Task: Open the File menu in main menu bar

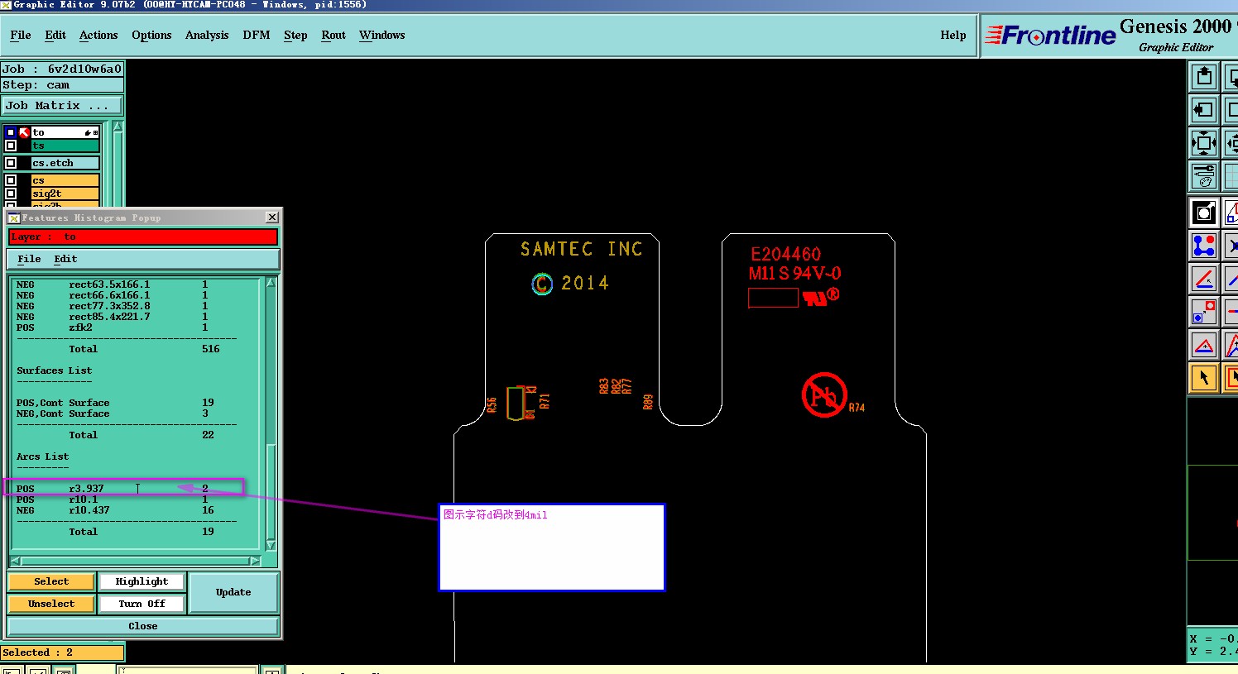Action: point(21,35)
